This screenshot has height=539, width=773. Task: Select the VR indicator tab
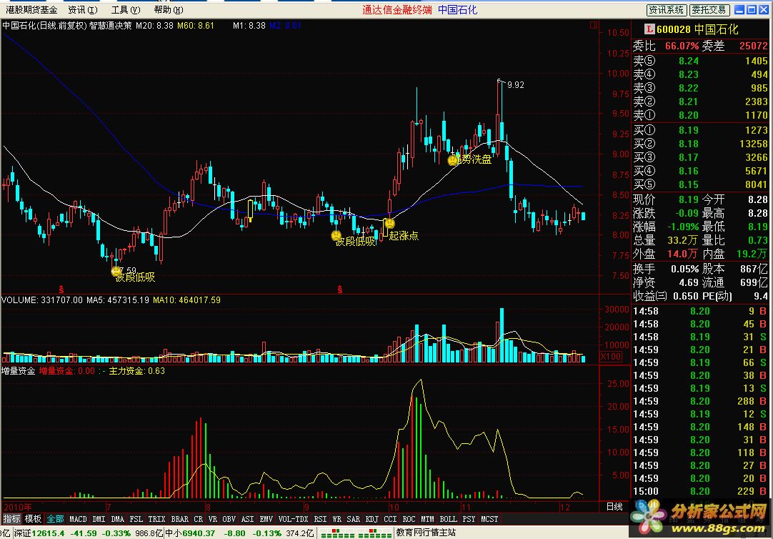click(x=212, y=519)
